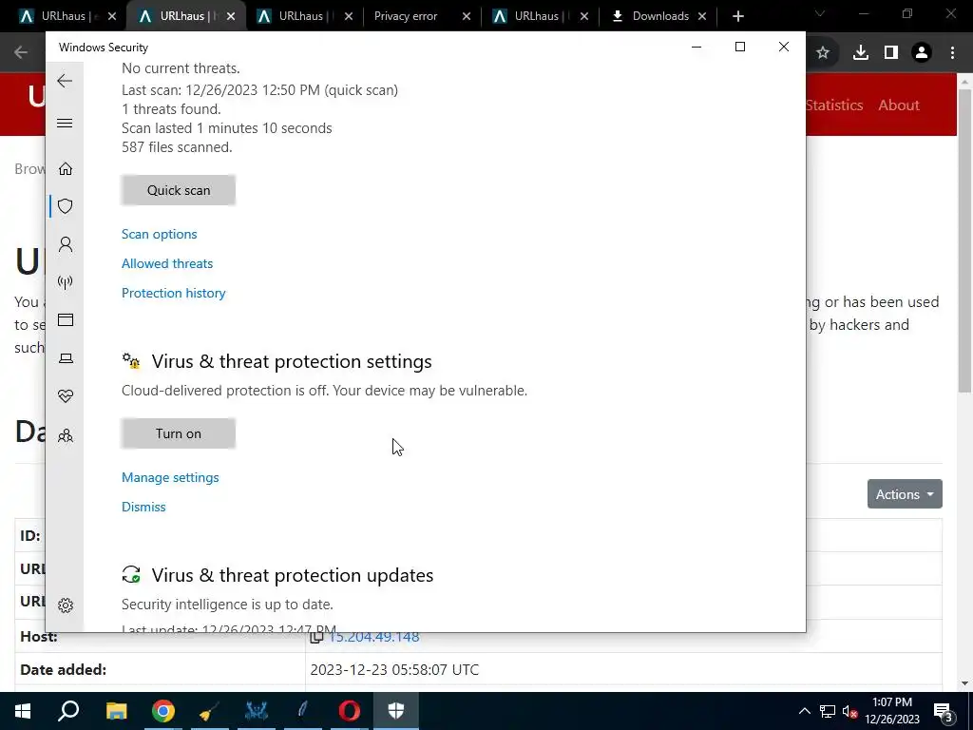Open a new browser tab
The image size is (973, 730).
737,16
